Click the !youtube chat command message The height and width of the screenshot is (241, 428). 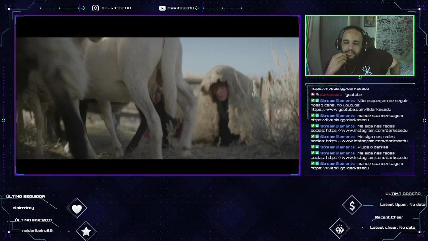353,95
